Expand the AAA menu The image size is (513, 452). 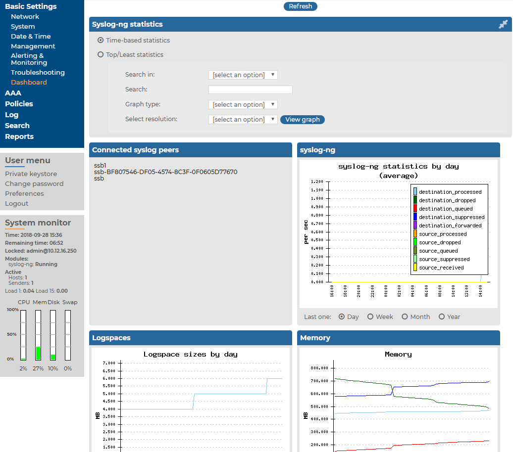(x=13, y=93)
